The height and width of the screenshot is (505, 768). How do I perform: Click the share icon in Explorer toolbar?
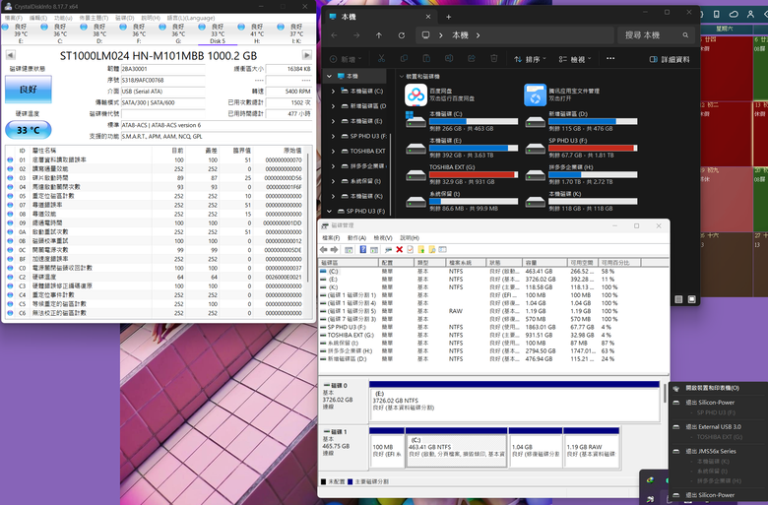click(472, 59)
